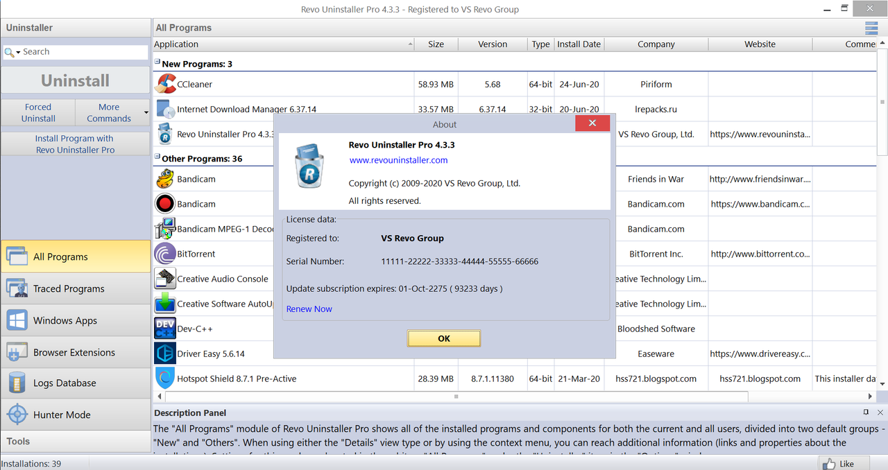Switch to Traced Programs module
Viewport: 888px width, 470px height.
click(76, 288)
